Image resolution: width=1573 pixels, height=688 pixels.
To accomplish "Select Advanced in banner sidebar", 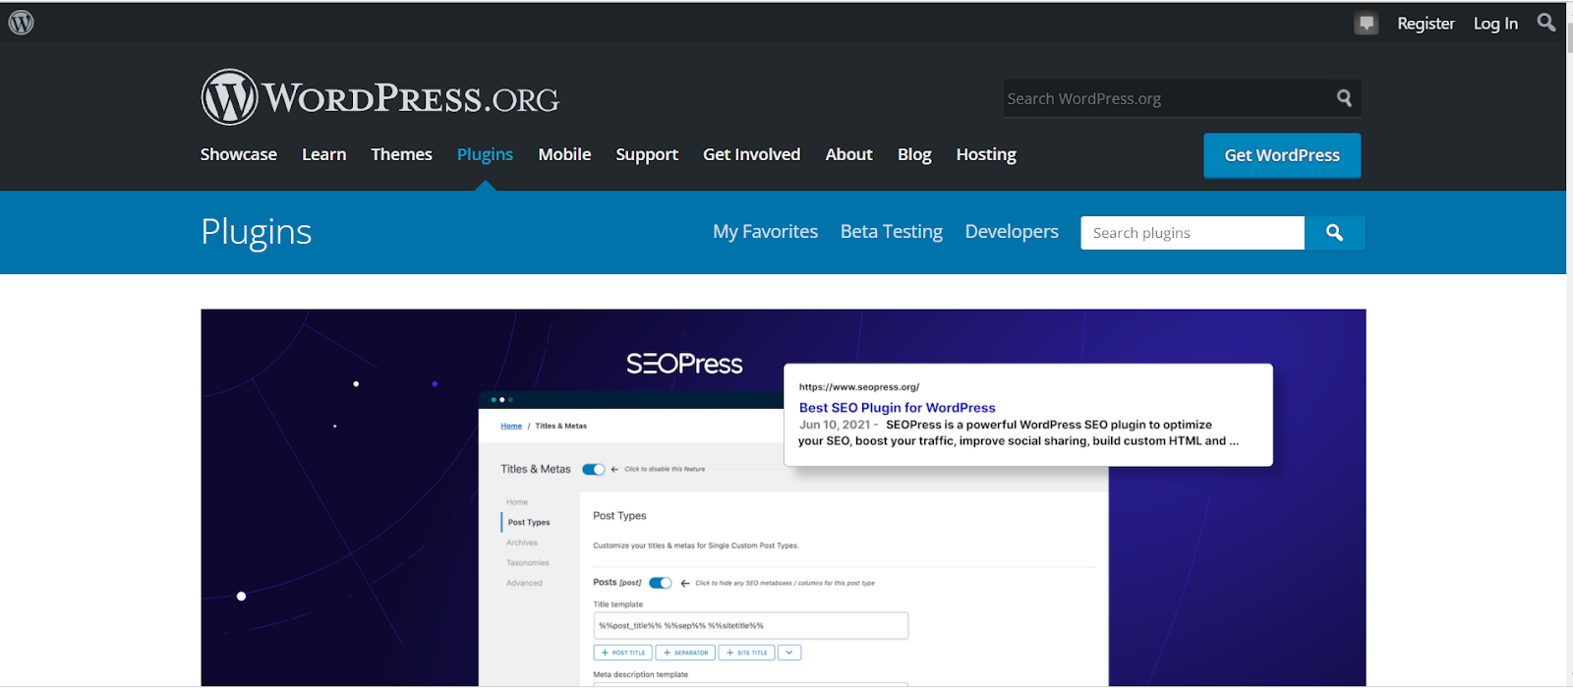I will 524,583.
